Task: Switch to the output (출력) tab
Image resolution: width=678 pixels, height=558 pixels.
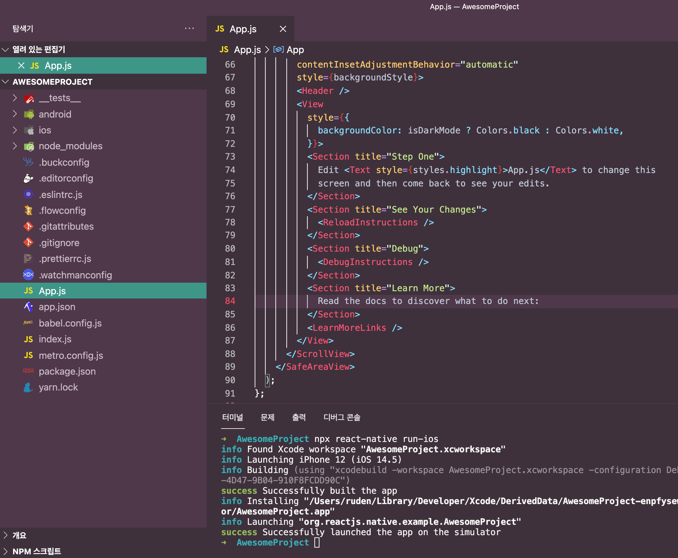Action: coord(299,417)
